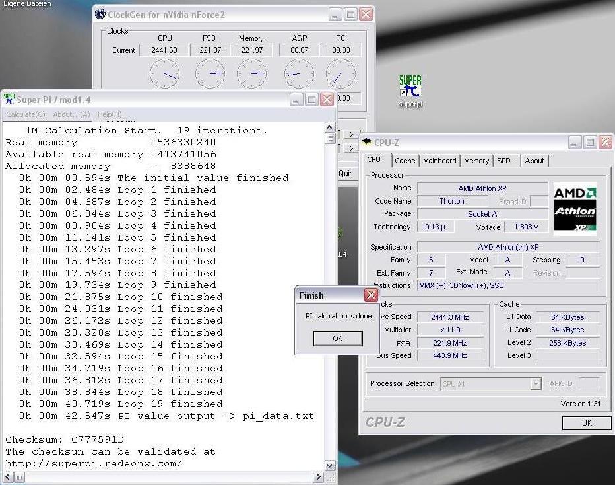Close the Finish dialog with X
This screenshot has height=485, width=615.
pos(371,295)
